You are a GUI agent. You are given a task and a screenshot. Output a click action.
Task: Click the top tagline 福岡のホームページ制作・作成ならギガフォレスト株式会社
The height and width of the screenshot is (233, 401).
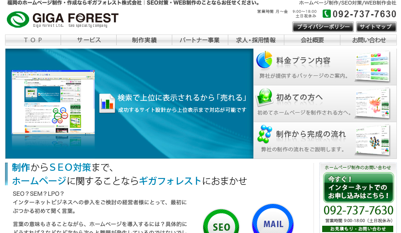[74, 3]
